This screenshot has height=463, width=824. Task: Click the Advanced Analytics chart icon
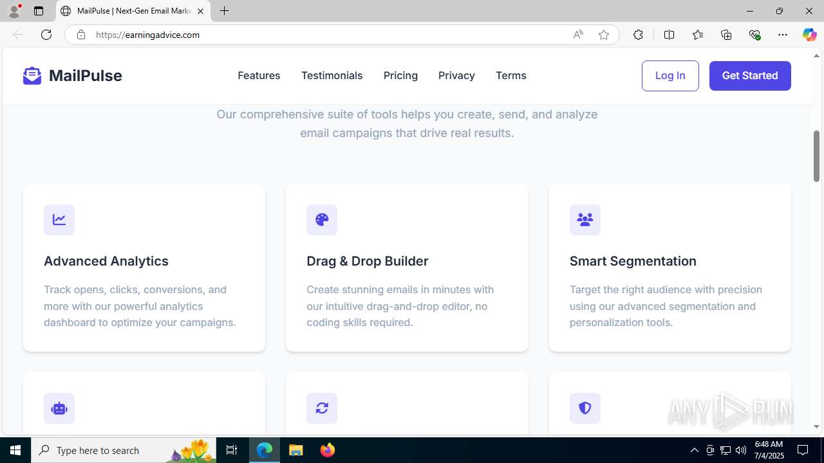(59, 220)
